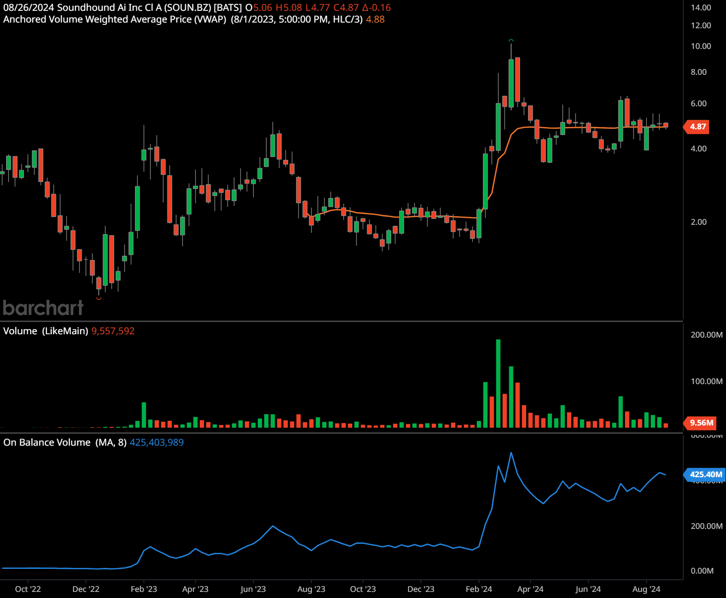
Task: Click the Oct '22 date label
Action: [28, 589]
